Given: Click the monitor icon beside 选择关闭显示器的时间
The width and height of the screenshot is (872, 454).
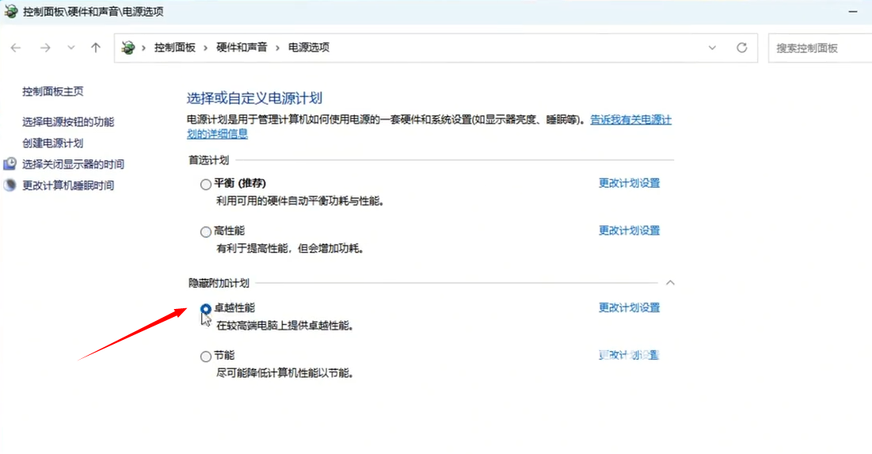Looking at the screenshot, I should click(x=10, y=164).
